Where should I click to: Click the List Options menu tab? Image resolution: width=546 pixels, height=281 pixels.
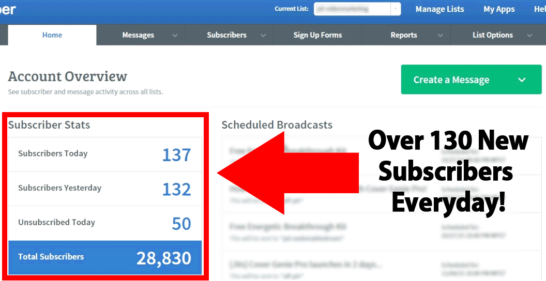pyautogui.click(x=493, y=35)
